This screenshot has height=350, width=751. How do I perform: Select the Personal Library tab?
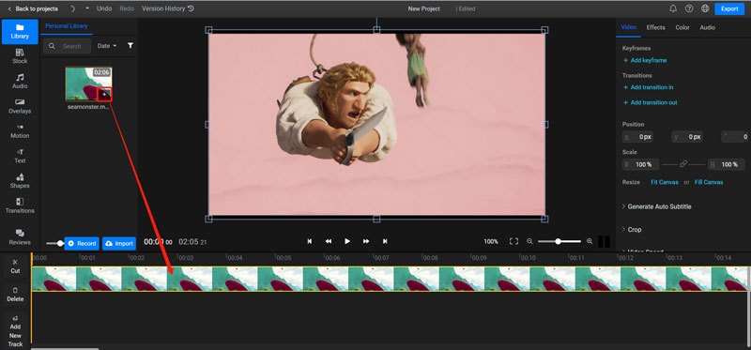(x=67, y=26)
